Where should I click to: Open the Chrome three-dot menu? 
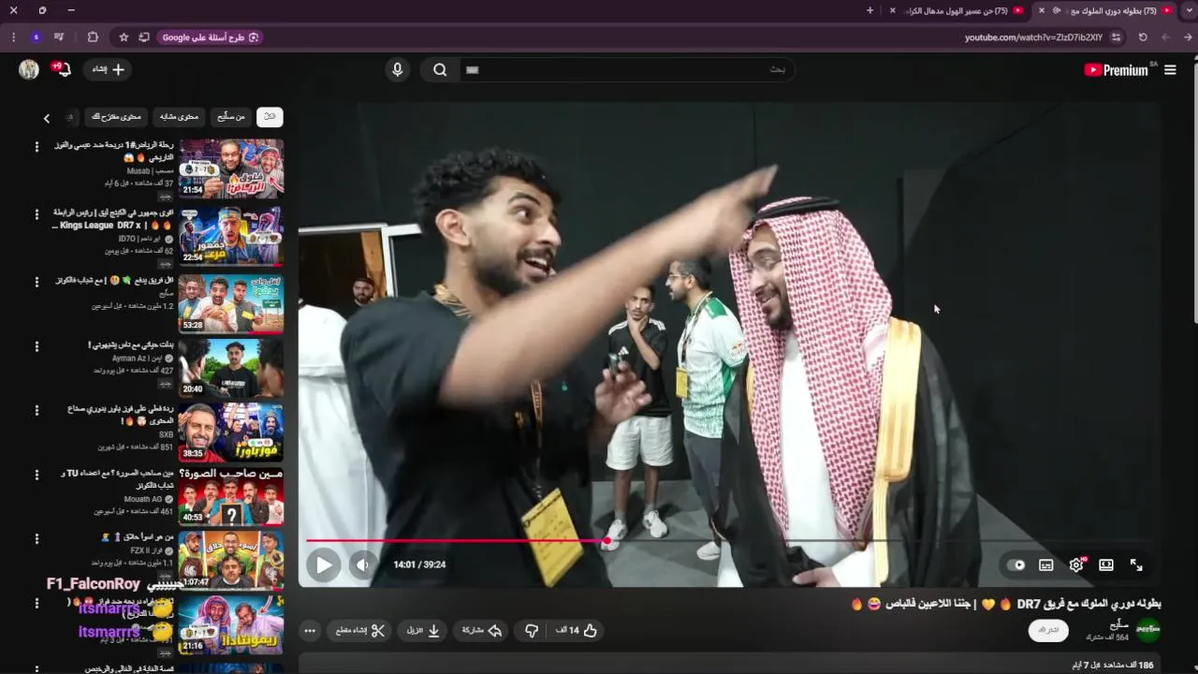tap(13, 37)
